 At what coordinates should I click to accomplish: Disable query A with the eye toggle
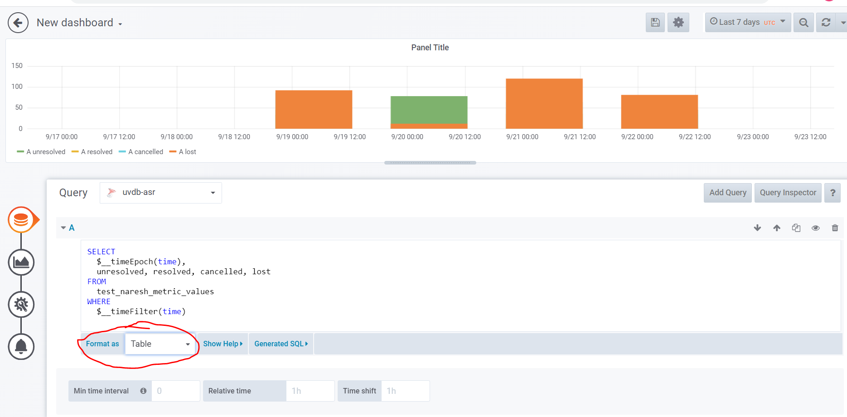[816, 228]
